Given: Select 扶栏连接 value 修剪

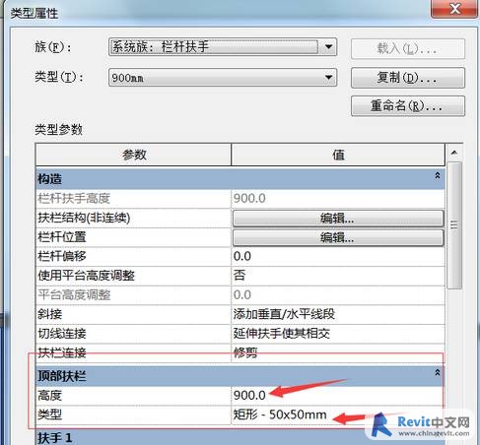Looking at the screenshot, I should (x=338, y=352).
